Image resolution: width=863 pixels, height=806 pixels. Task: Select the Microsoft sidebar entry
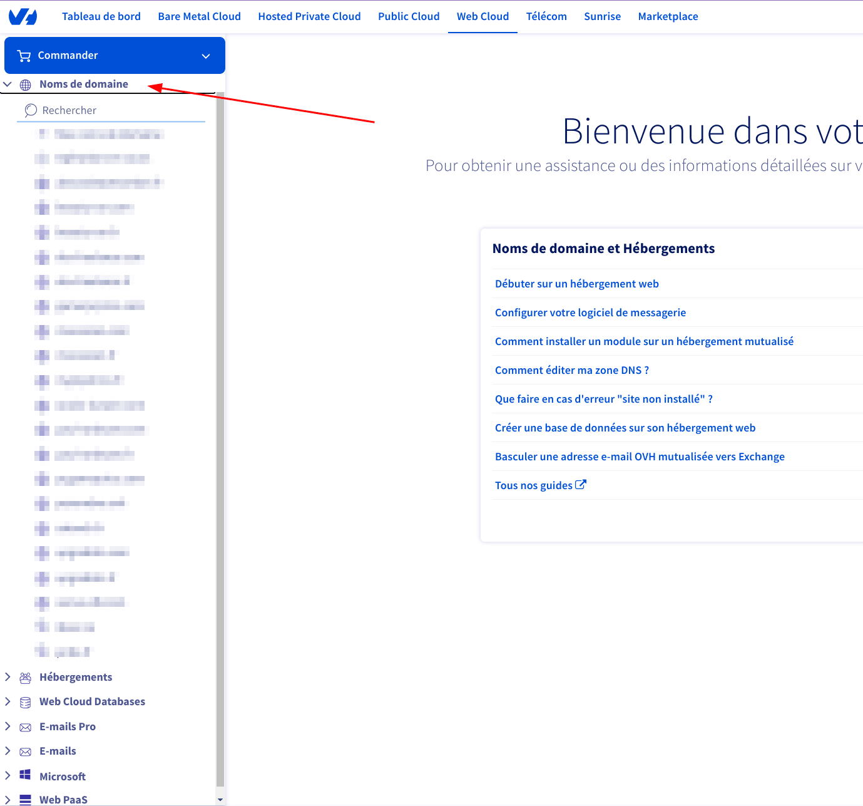pos(63,777)
